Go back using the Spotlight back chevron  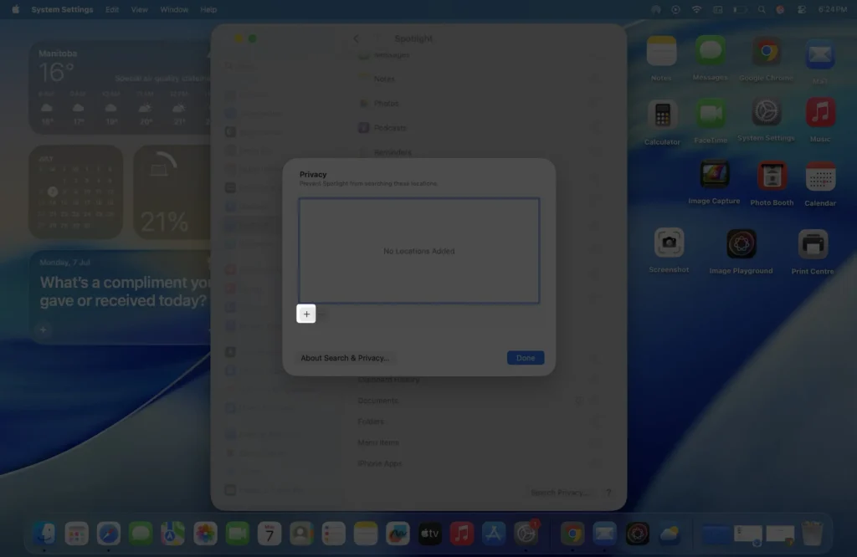pos(355,38)
